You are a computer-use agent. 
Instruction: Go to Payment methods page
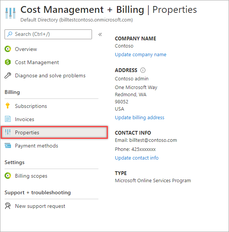(x=36, y=146)
